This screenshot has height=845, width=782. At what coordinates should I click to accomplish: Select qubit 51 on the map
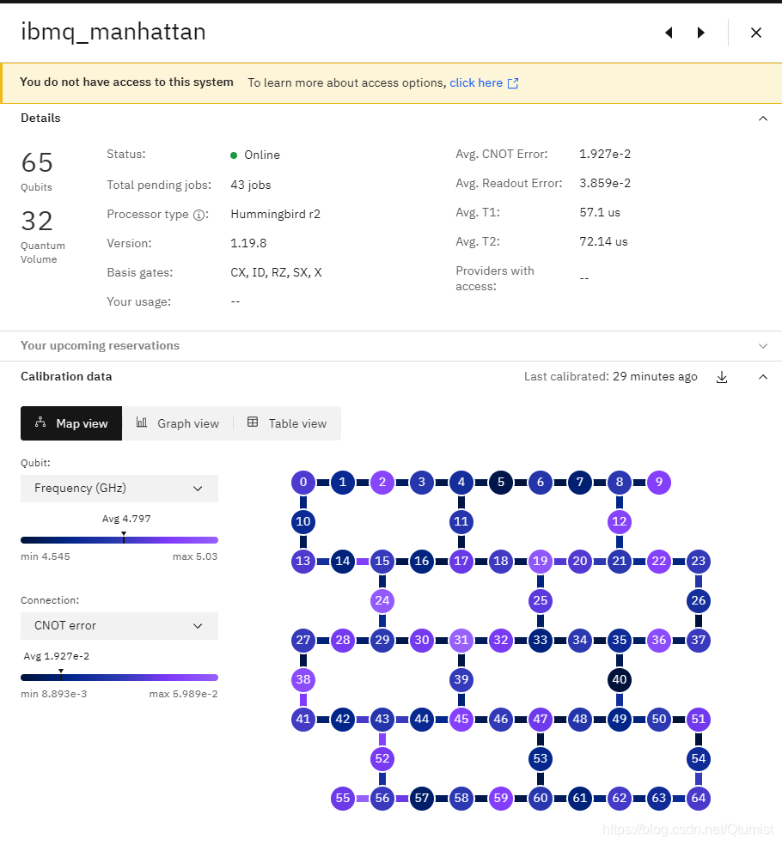(699, 720)
